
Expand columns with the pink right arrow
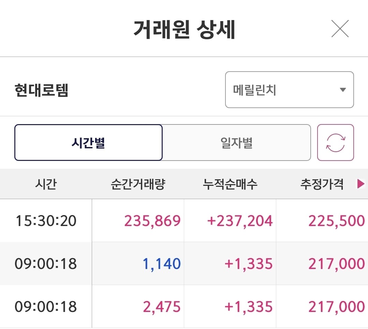[x=360, y=184]
